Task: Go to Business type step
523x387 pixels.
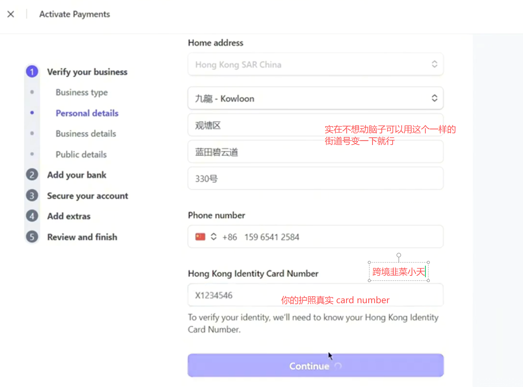Action: 82,93
